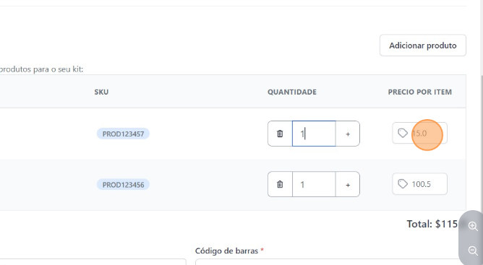
Task: Focus the quantity field for PROD123456
Action: pyautogui.click(x=314, y=184)
